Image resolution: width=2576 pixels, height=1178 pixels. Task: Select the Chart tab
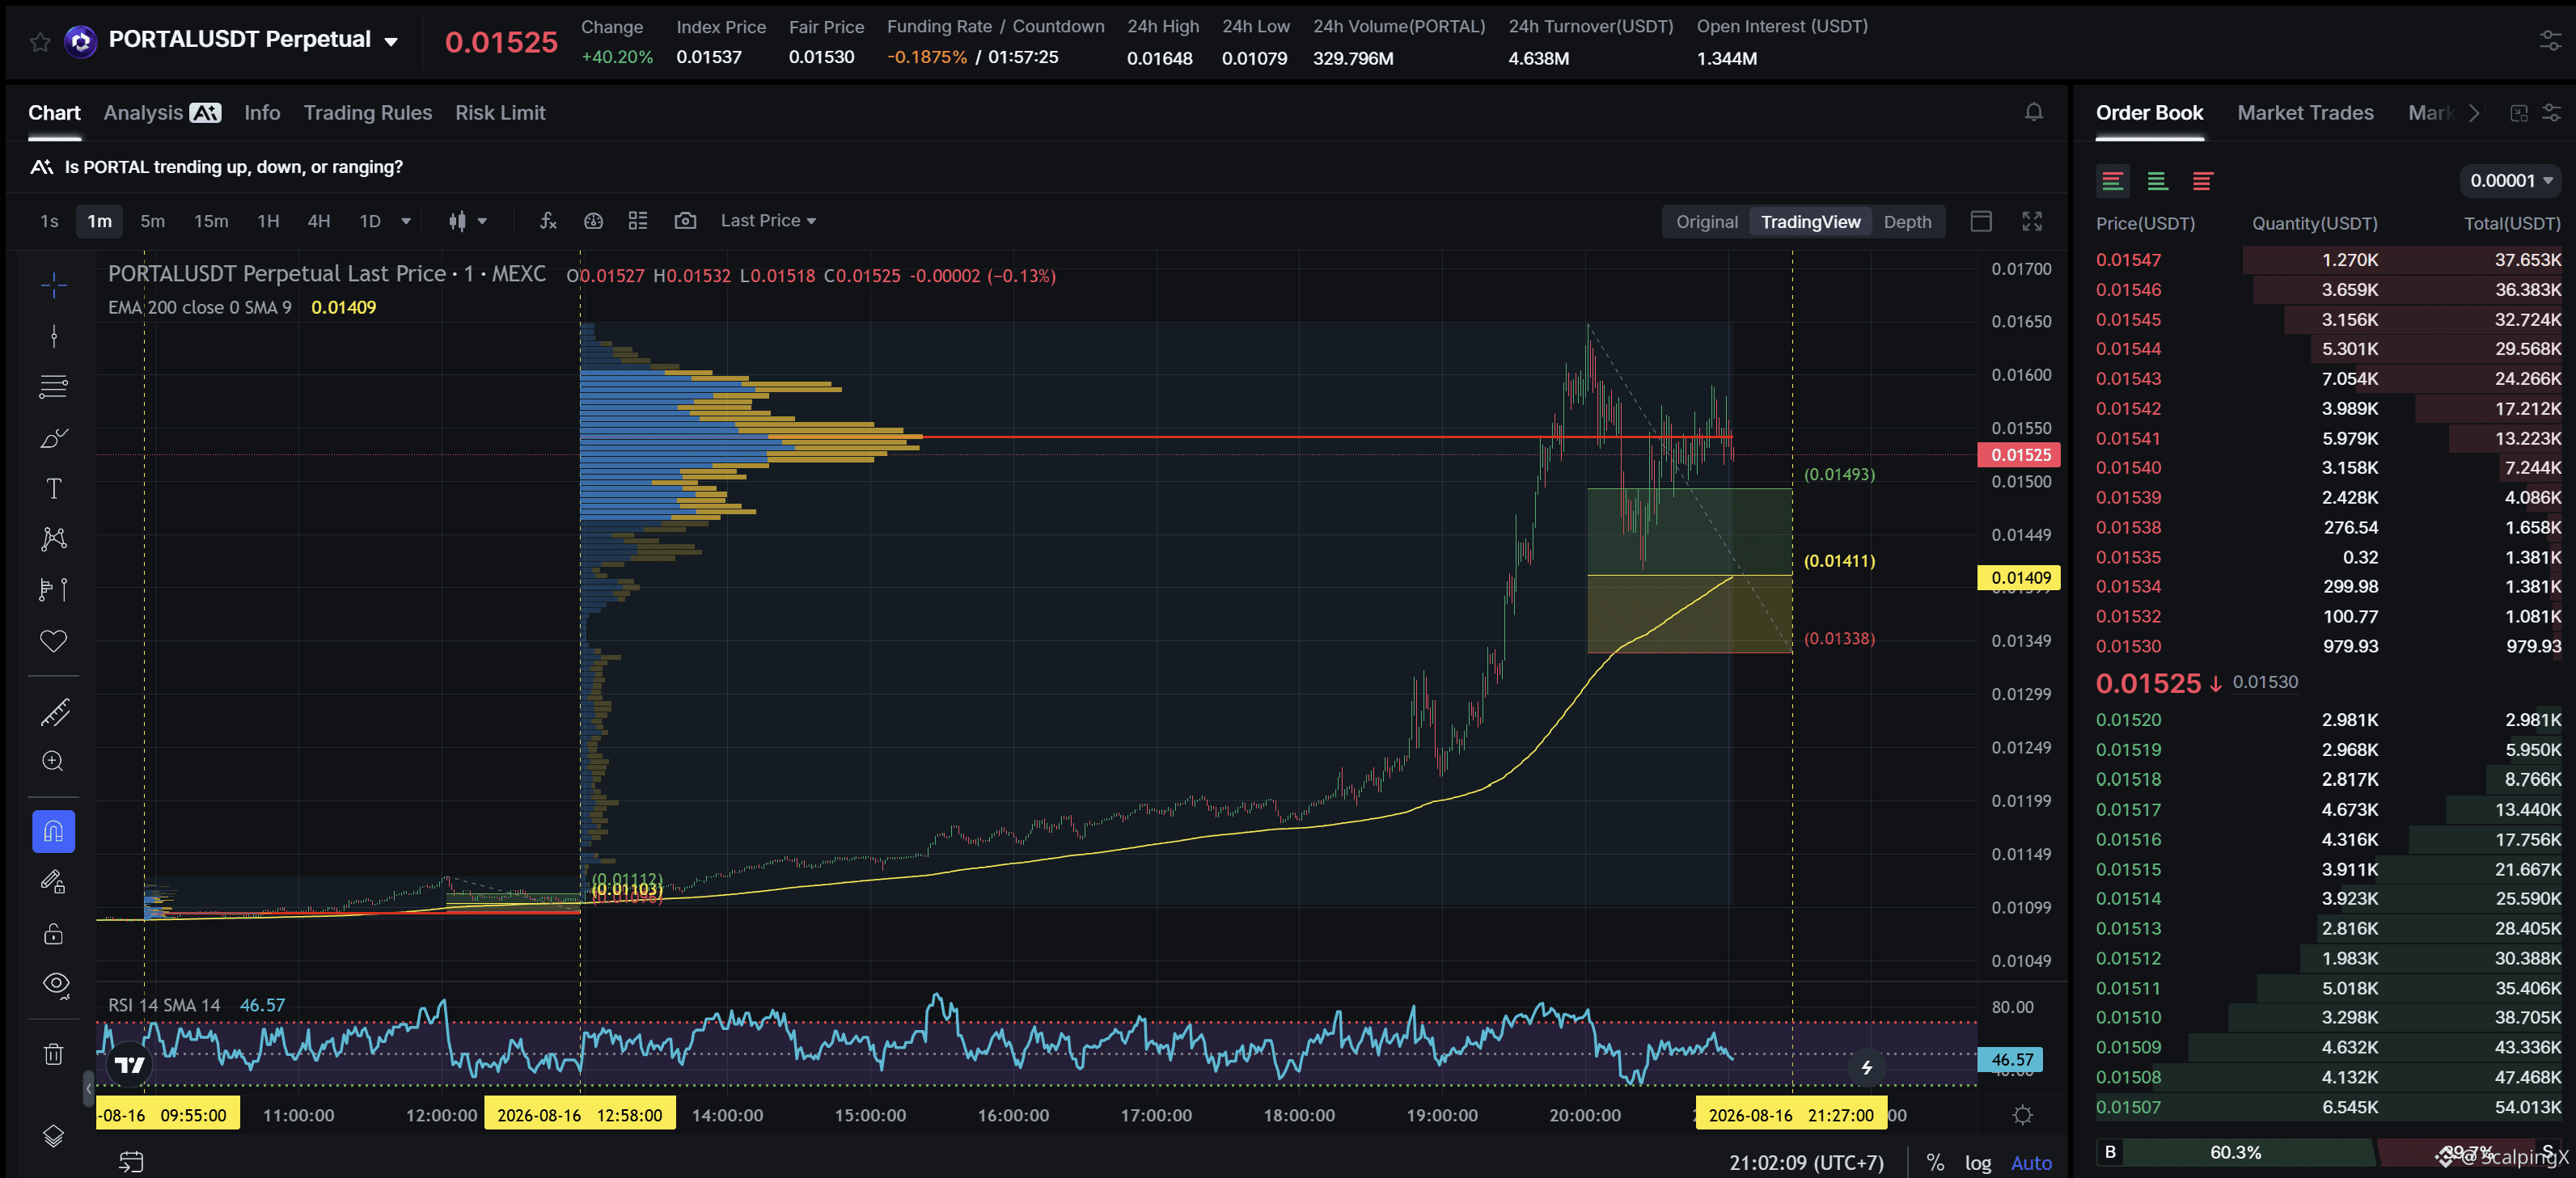(54, 113)
